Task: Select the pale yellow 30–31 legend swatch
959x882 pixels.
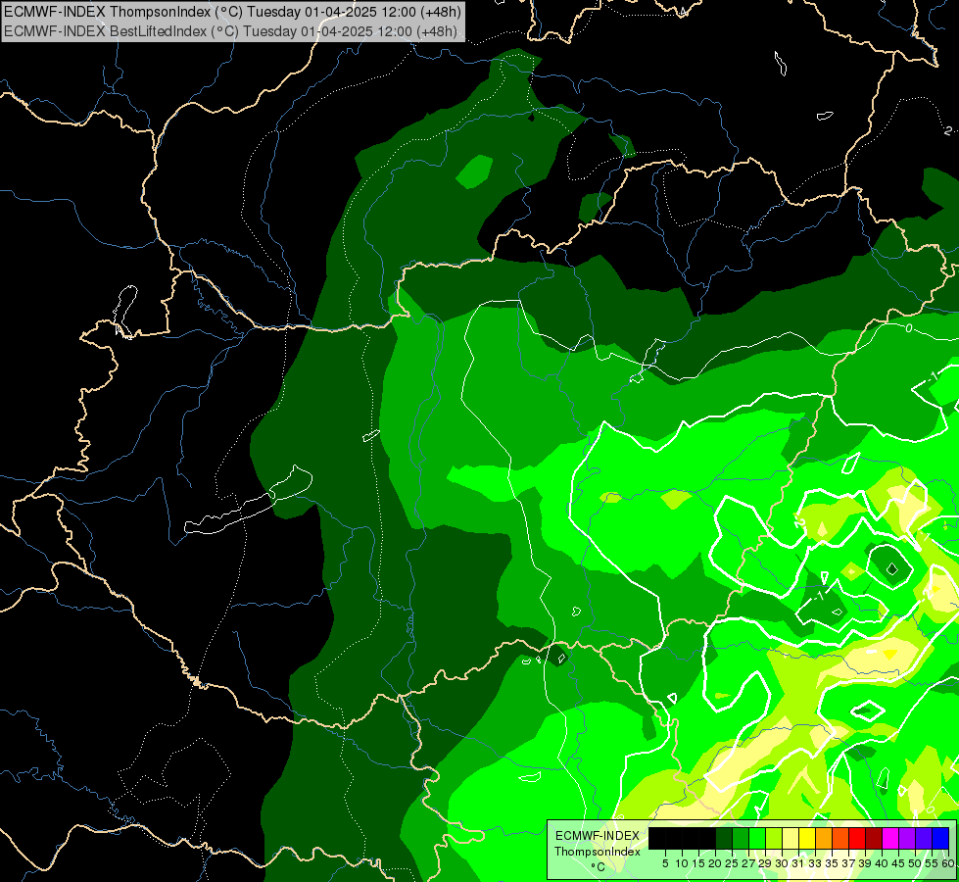Action: [791, 838]
